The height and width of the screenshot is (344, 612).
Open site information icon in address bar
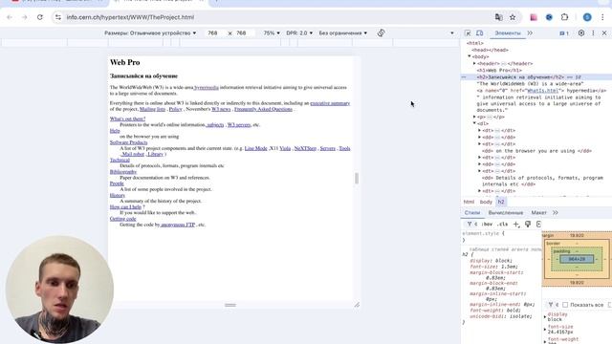tap(58, 17)
